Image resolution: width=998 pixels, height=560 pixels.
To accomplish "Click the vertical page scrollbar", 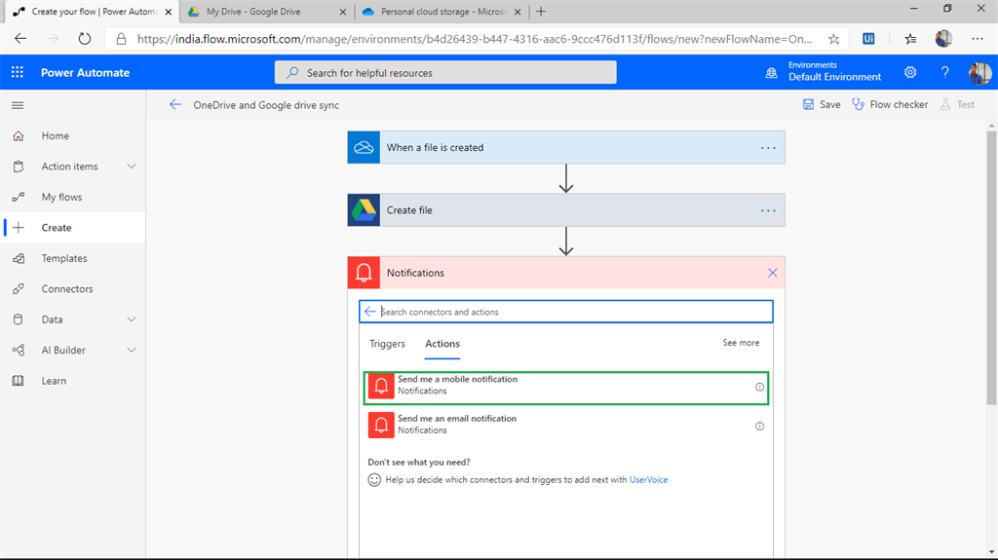I will tap(991, 267).
